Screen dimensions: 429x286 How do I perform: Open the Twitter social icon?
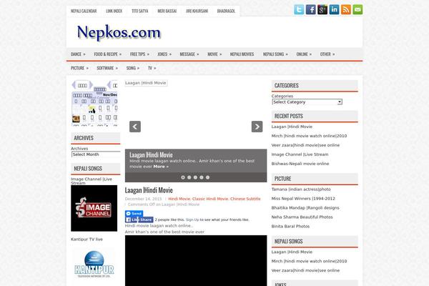tap(299, 9)
